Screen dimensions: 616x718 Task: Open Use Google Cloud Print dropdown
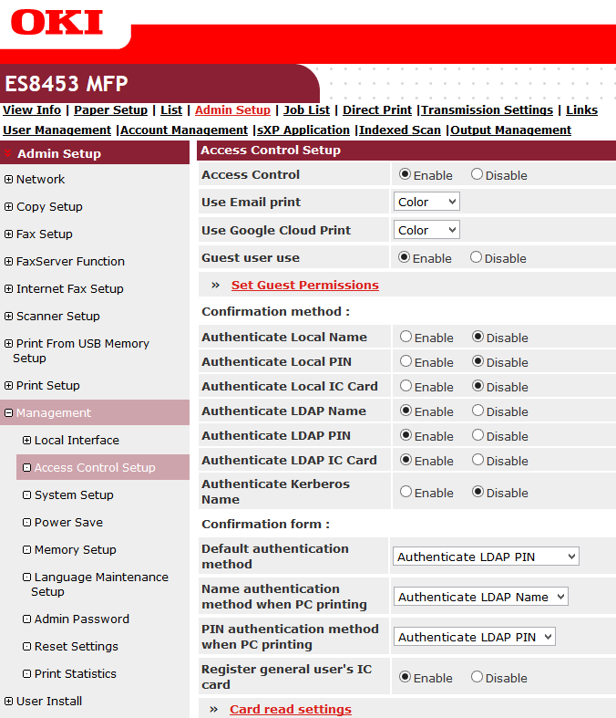pyautogui.click(x=426, y=230)
